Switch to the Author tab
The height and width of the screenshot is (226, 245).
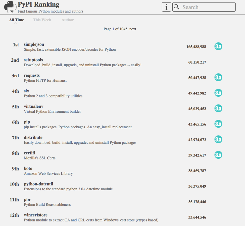click(68, 20)
